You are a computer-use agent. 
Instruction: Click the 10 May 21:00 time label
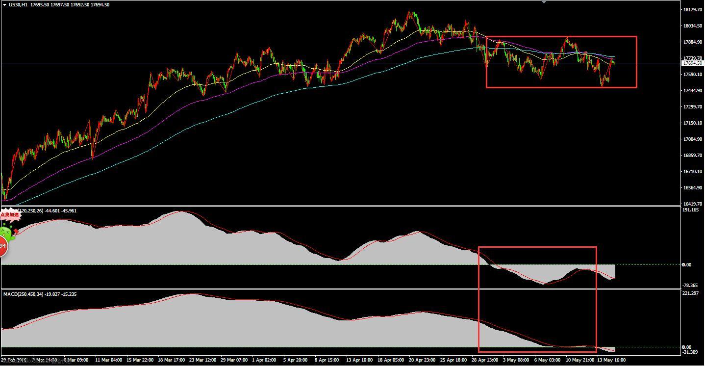point(579,360)
